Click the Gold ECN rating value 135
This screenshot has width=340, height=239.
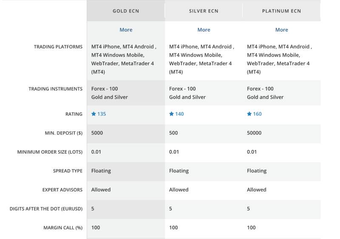click(102, 114)
